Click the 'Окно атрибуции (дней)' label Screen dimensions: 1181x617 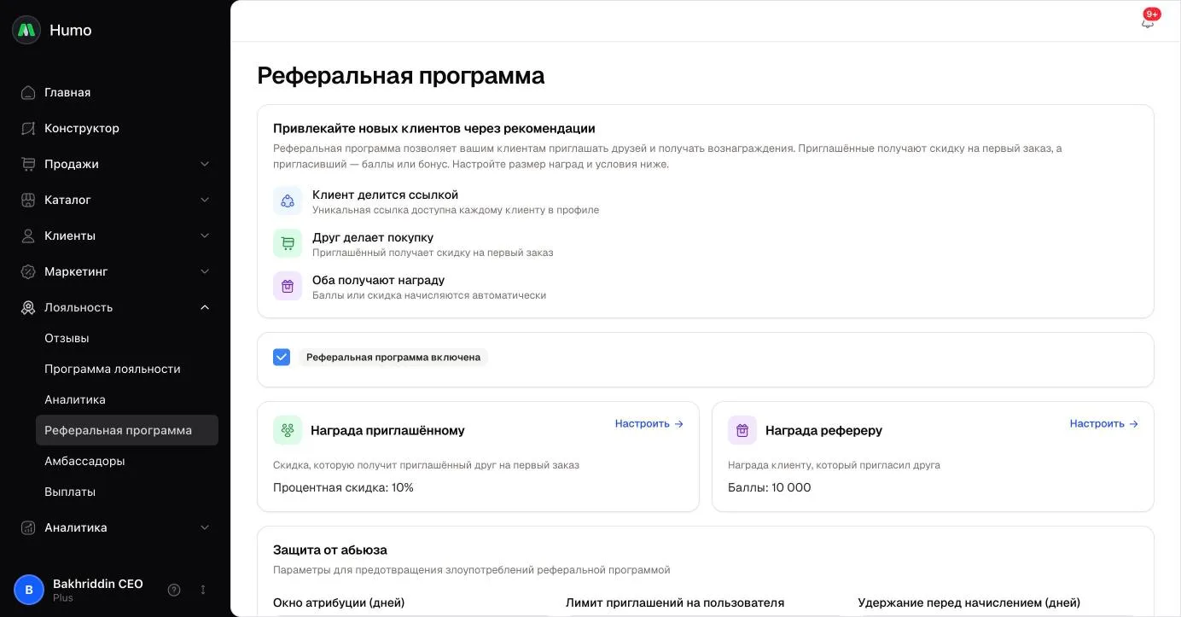339,602
